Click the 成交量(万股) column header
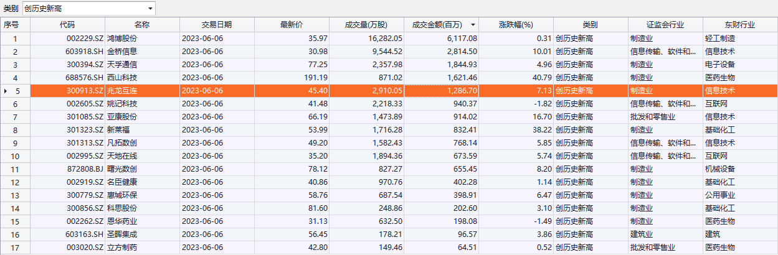Screen dimensions: 778x255 [x=366, y=25]
